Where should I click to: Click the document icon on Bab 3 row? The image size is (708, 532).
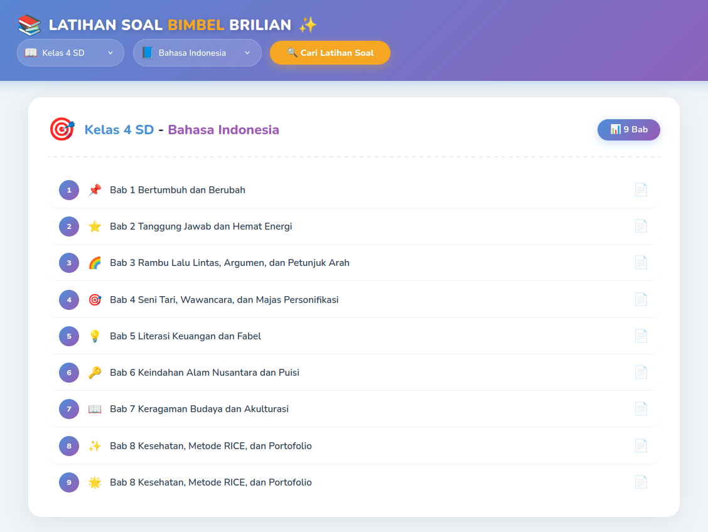tap(641, 263)
